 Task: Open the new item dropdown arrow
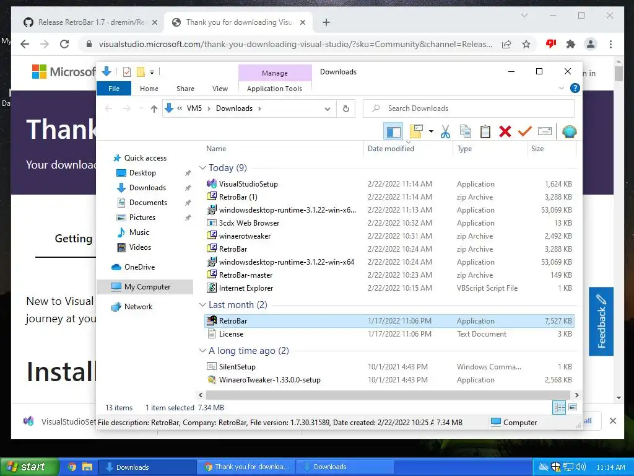(x=431, y=131)
